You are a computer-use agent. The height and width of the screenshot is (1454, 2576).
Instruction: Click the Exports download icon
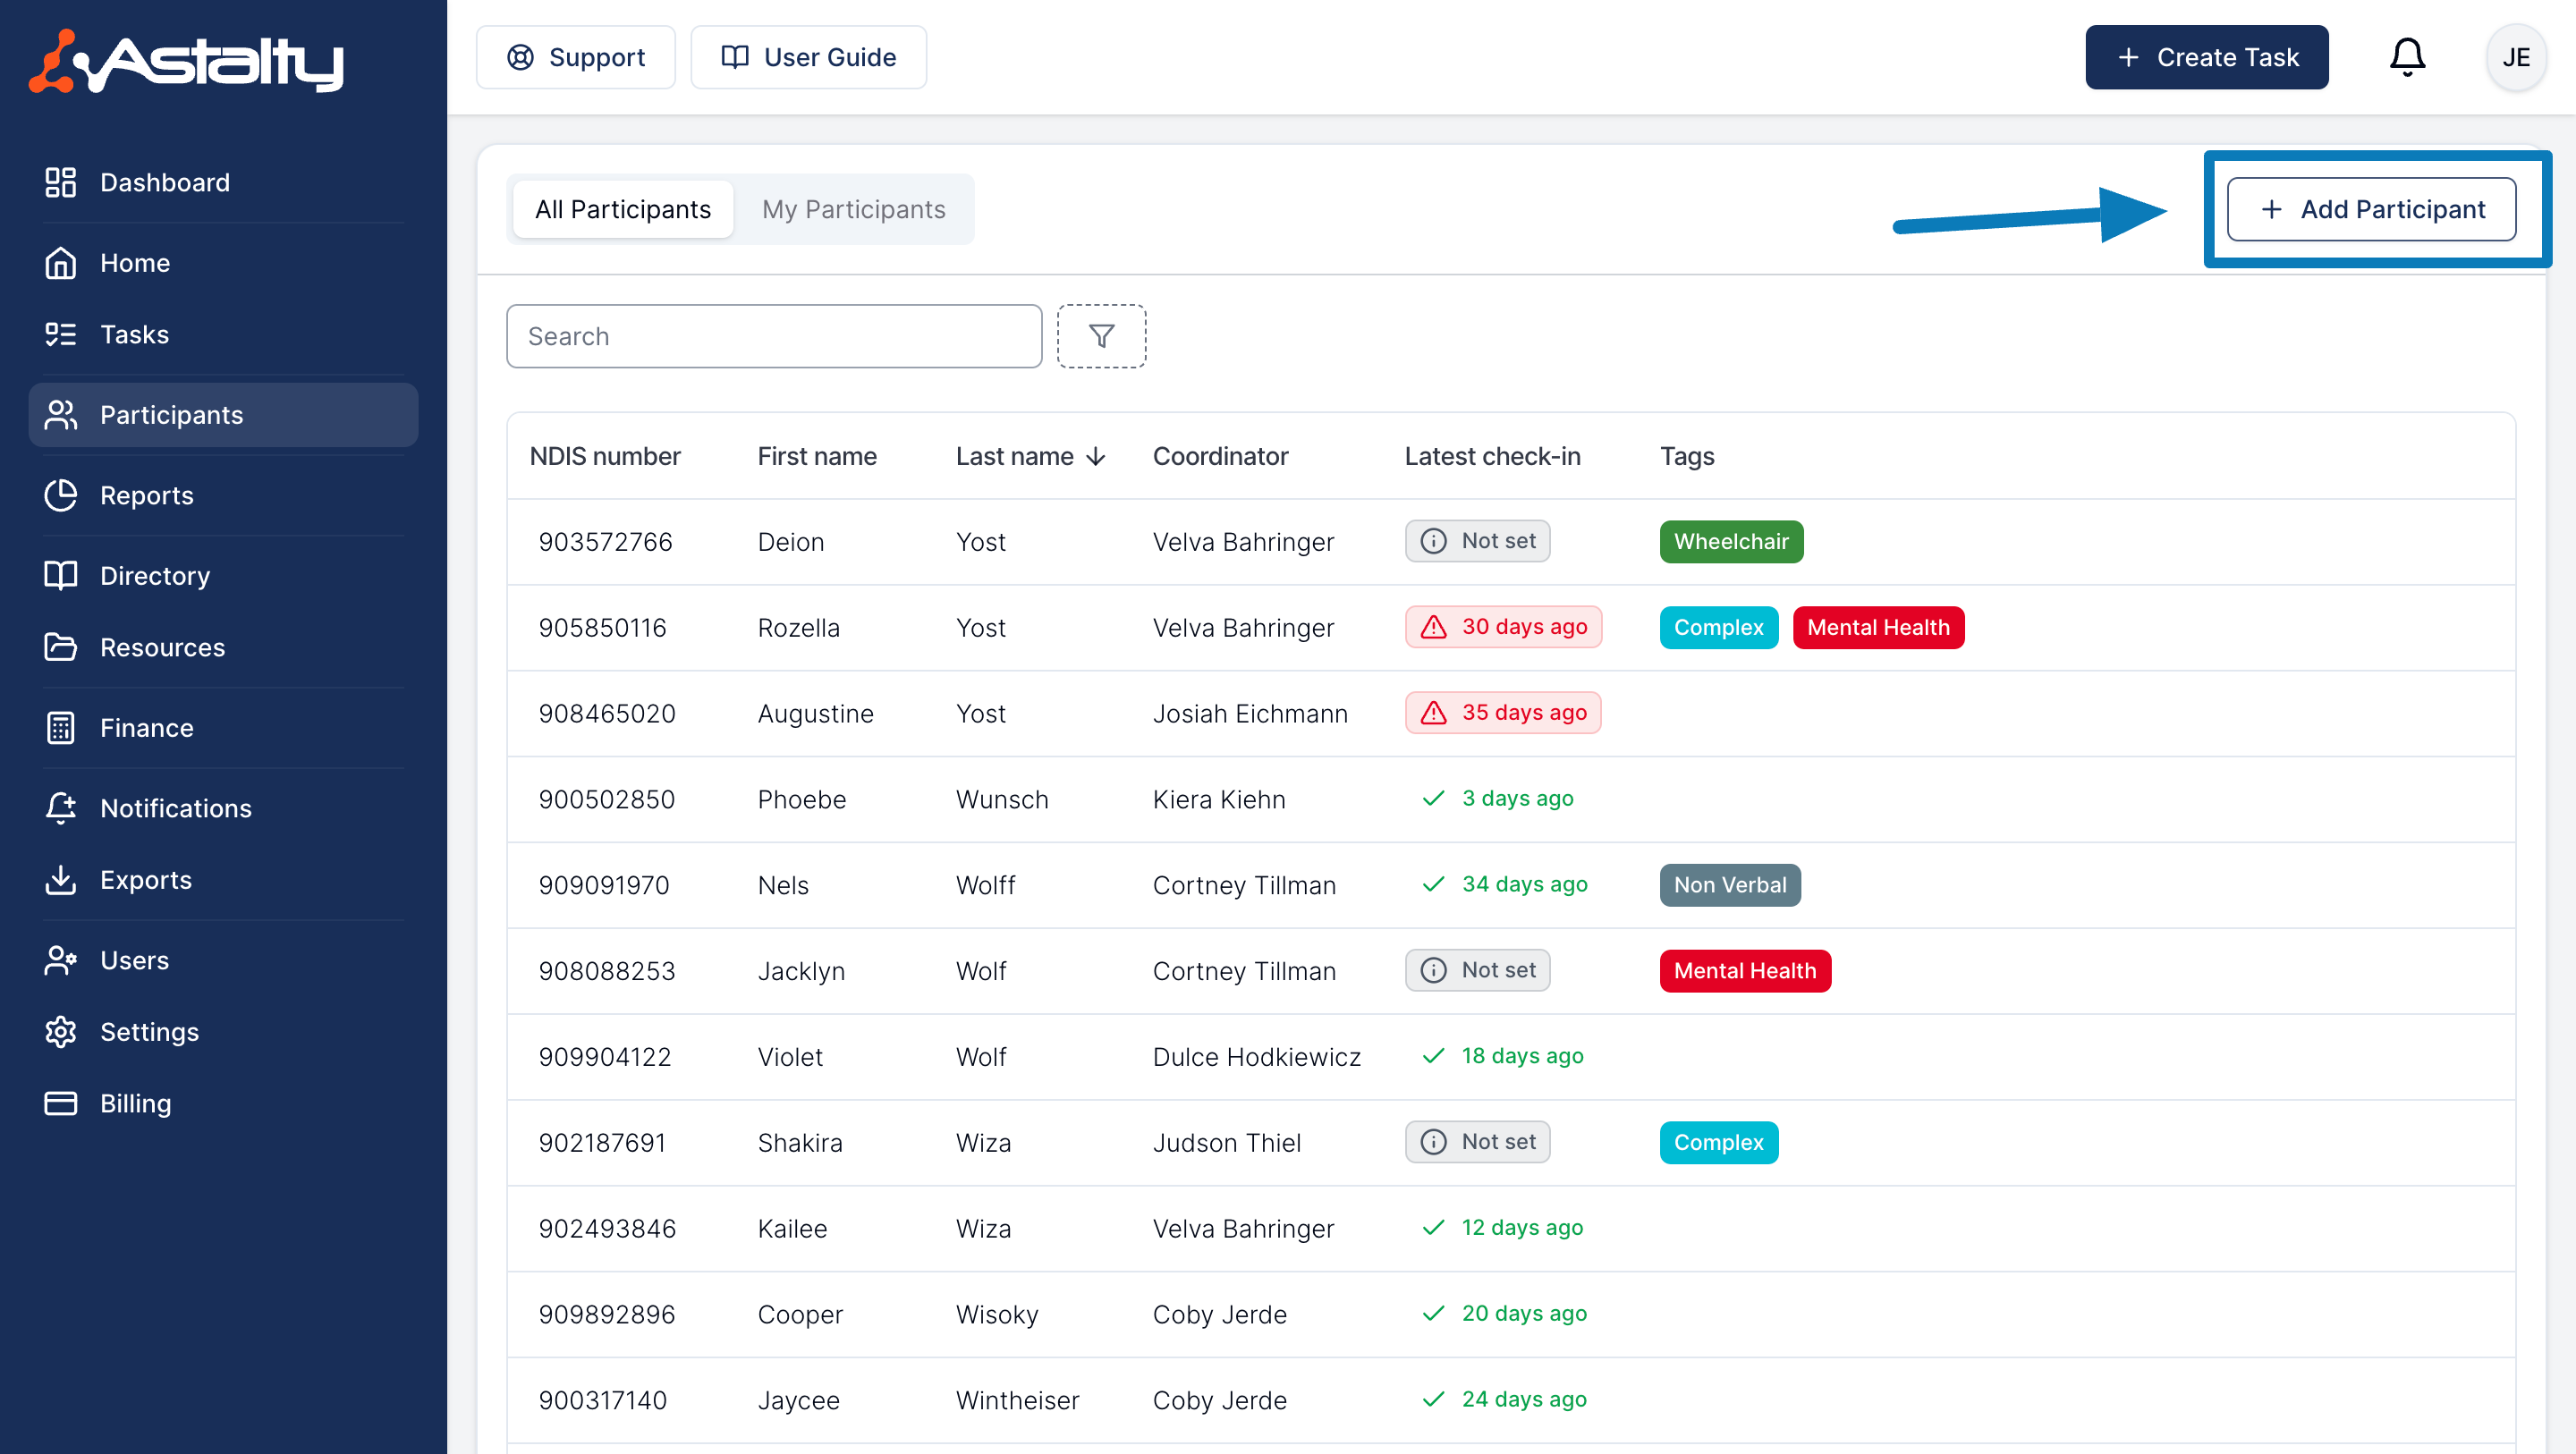(x=60, y=880)
